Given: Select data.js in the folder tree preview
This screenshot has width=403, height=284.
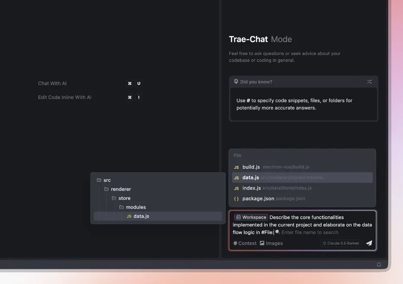Looking at the screenshot, I should click(158, 216).
